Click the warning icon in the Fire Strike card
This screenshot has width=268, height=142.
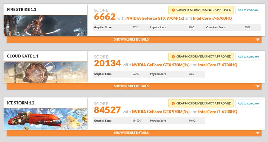click(x=173, y=10)
